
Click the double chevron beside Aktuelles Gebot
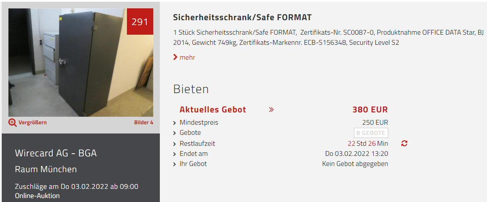tap(271, 110)
